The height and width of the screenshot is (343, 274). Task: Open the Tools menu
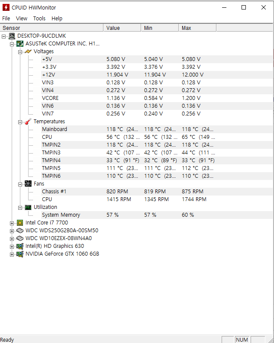click(x=39, y=18)
